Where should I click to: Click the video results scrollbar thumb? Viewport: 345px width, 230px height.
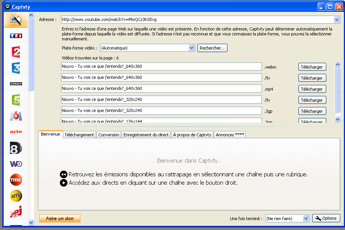pyautogui.click(x=337, y=90)
